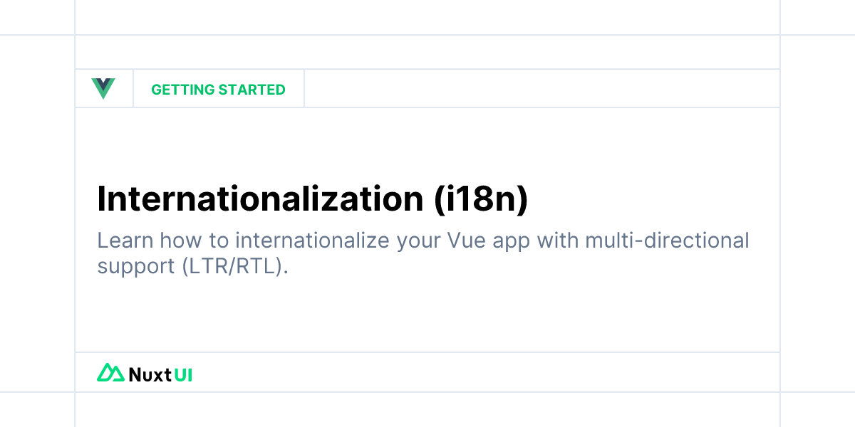This screenshot has width=855, height=427.
Task: Click the green "UI" text in footer
Action: (x=184, y=374)
